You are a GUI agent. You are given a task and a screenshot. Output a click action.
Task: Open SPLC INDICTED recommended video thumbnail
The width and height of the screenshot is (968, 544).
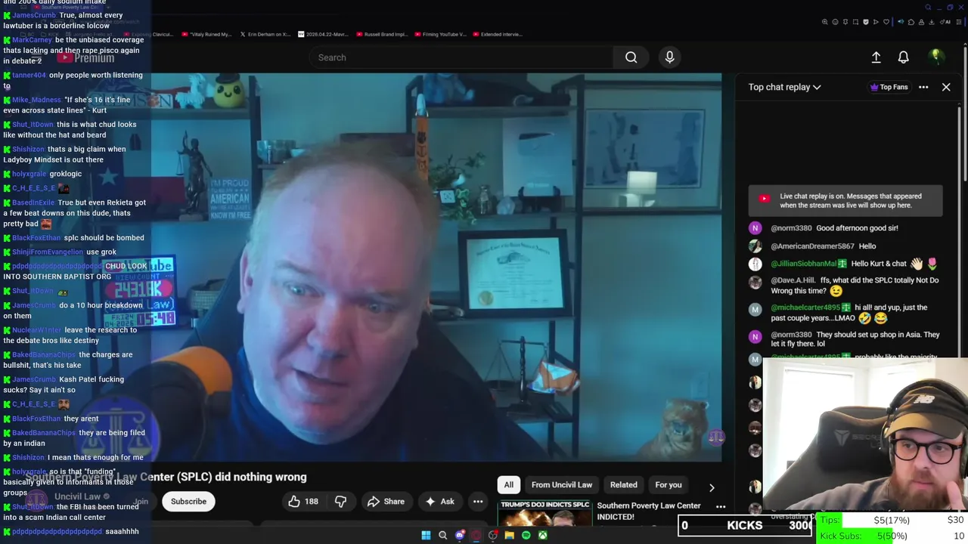click(x=544, y=513)
